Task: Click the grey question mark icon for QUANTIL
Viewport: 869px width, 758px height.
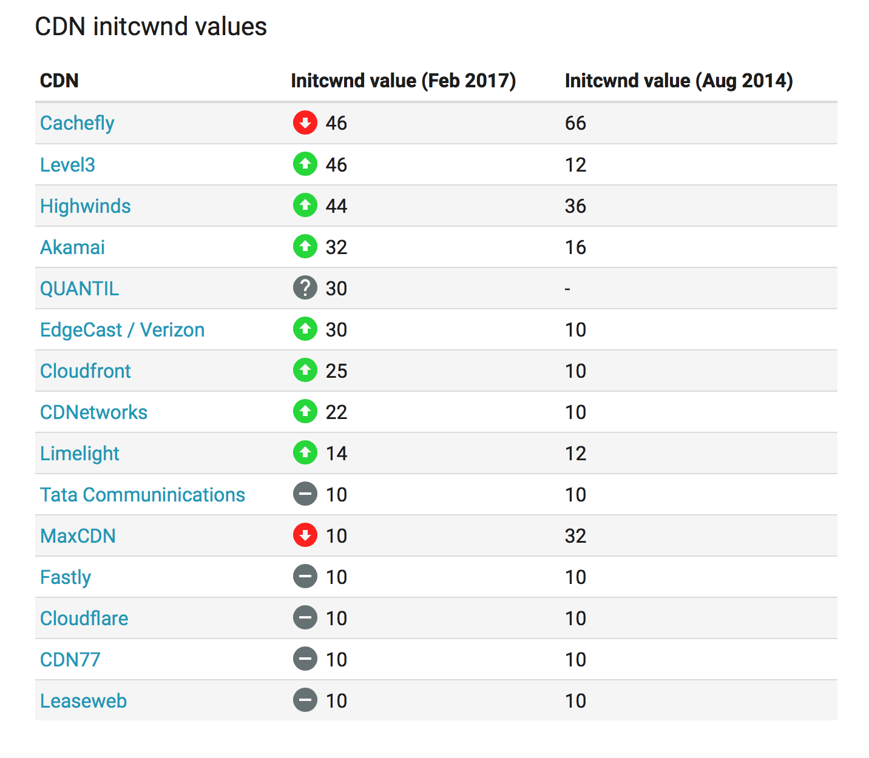Action: [x=305, y=287]
